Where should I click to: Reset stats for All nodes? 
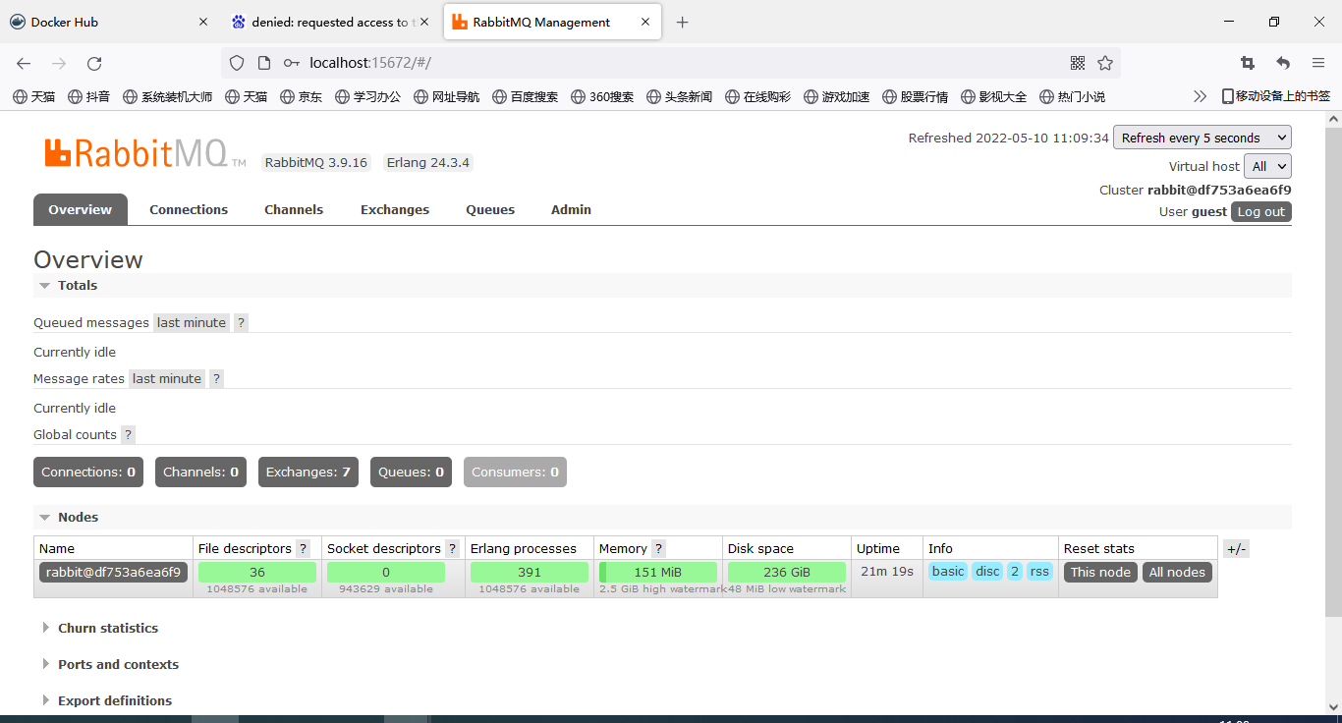coord(1177,572)
